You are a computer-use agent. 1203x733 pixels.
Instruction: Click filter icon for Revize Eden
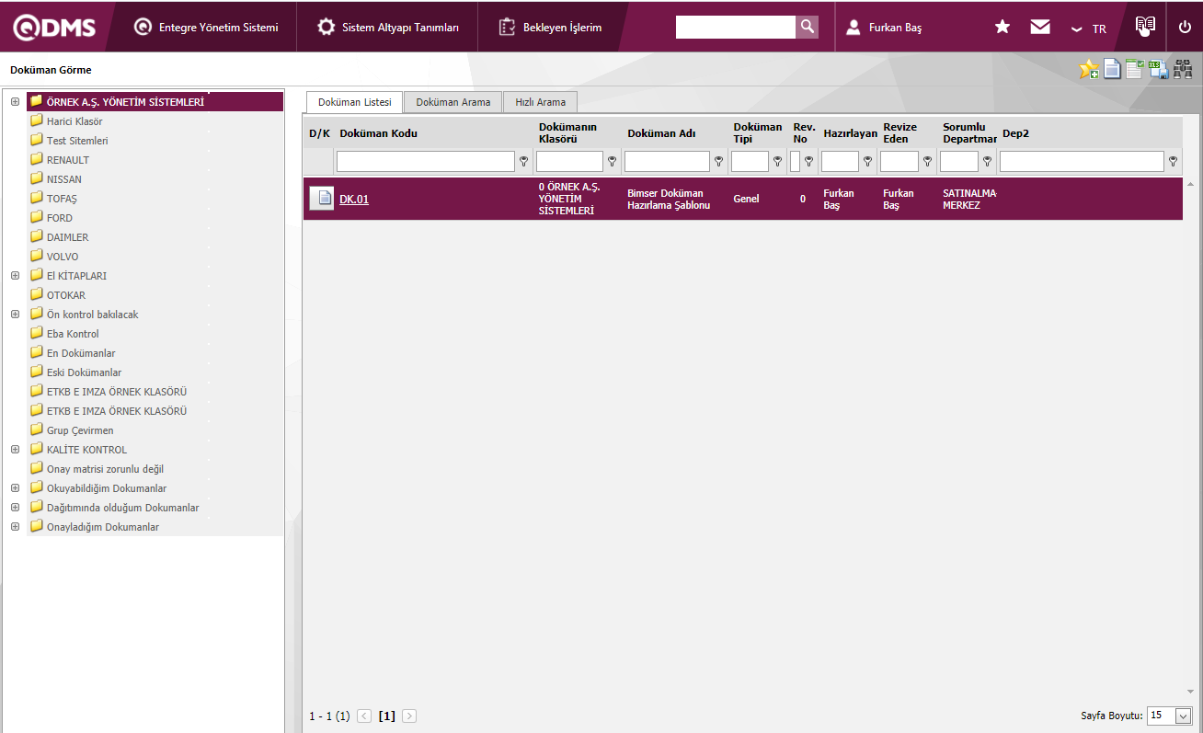tap(928, 162)
